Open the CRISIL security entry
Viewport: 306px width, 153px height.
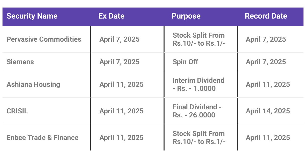17,111
